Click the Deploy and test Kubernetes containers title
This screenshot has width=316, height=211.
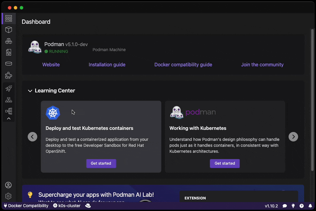coord(89,128)
